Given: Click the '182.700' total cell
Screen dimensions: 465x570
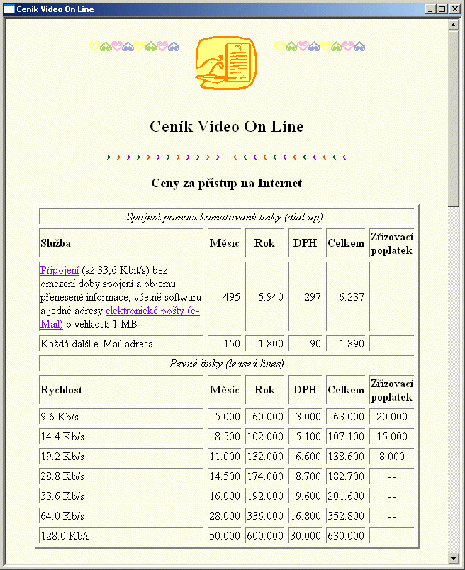Looking at the screenshot, I should coord(346,476).
